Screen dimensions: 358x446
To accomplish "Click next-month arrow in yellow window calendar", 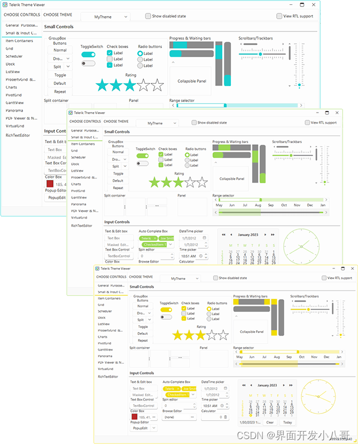I will (284, 385).
